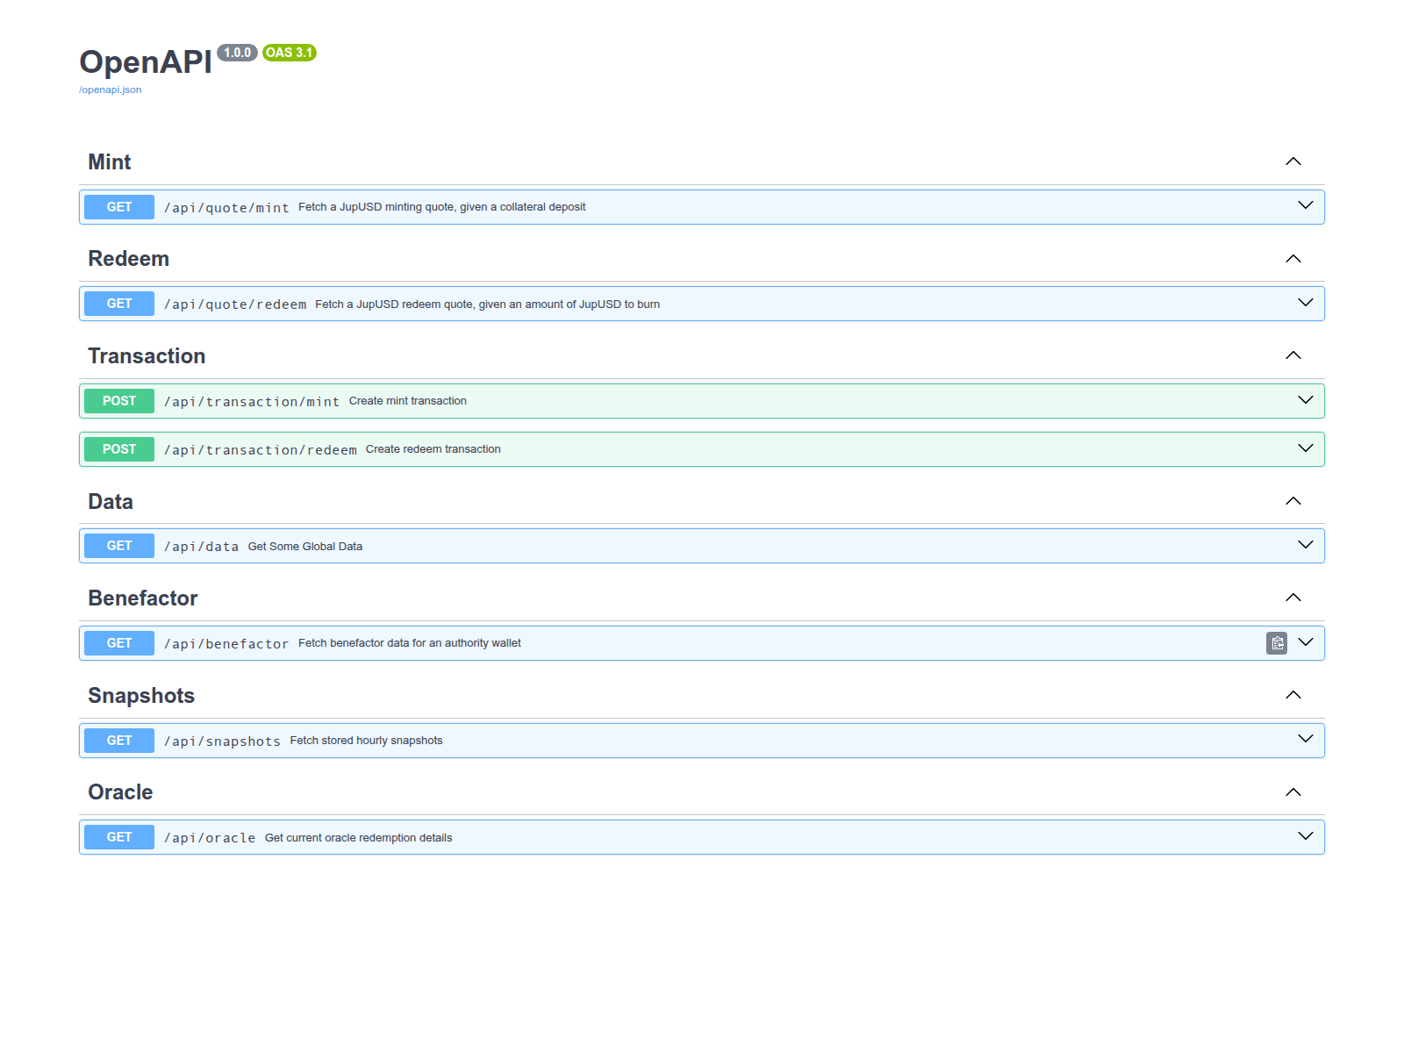Click POST badge for /api/transaction/redeem
1404x1053 pixels.
point(119,449)
